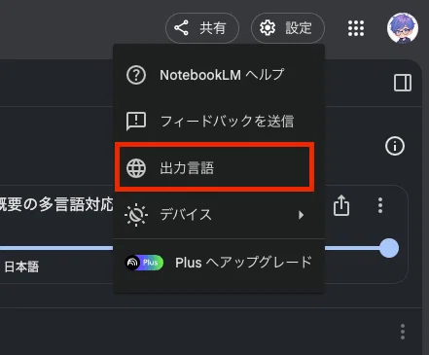Click the upload share icon on audio card
Image resolution: width=429 pixels, height=355 pixels.
tap(341, 205)
